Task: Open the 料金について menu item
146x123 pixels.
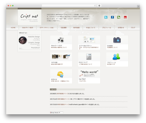Action: [91, 28]
